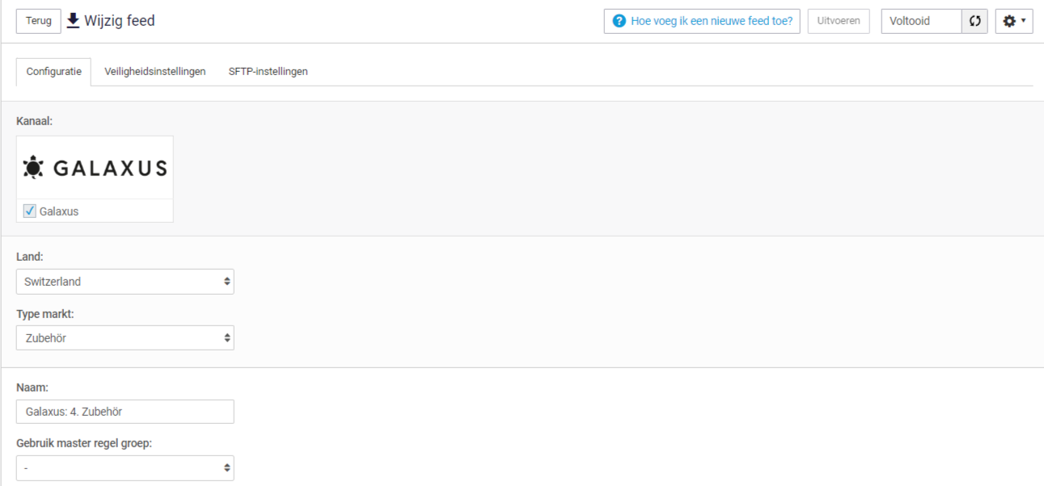
Task: Click the 'Naam:' label
Action: pyautogui.click(x=32, y=388)
